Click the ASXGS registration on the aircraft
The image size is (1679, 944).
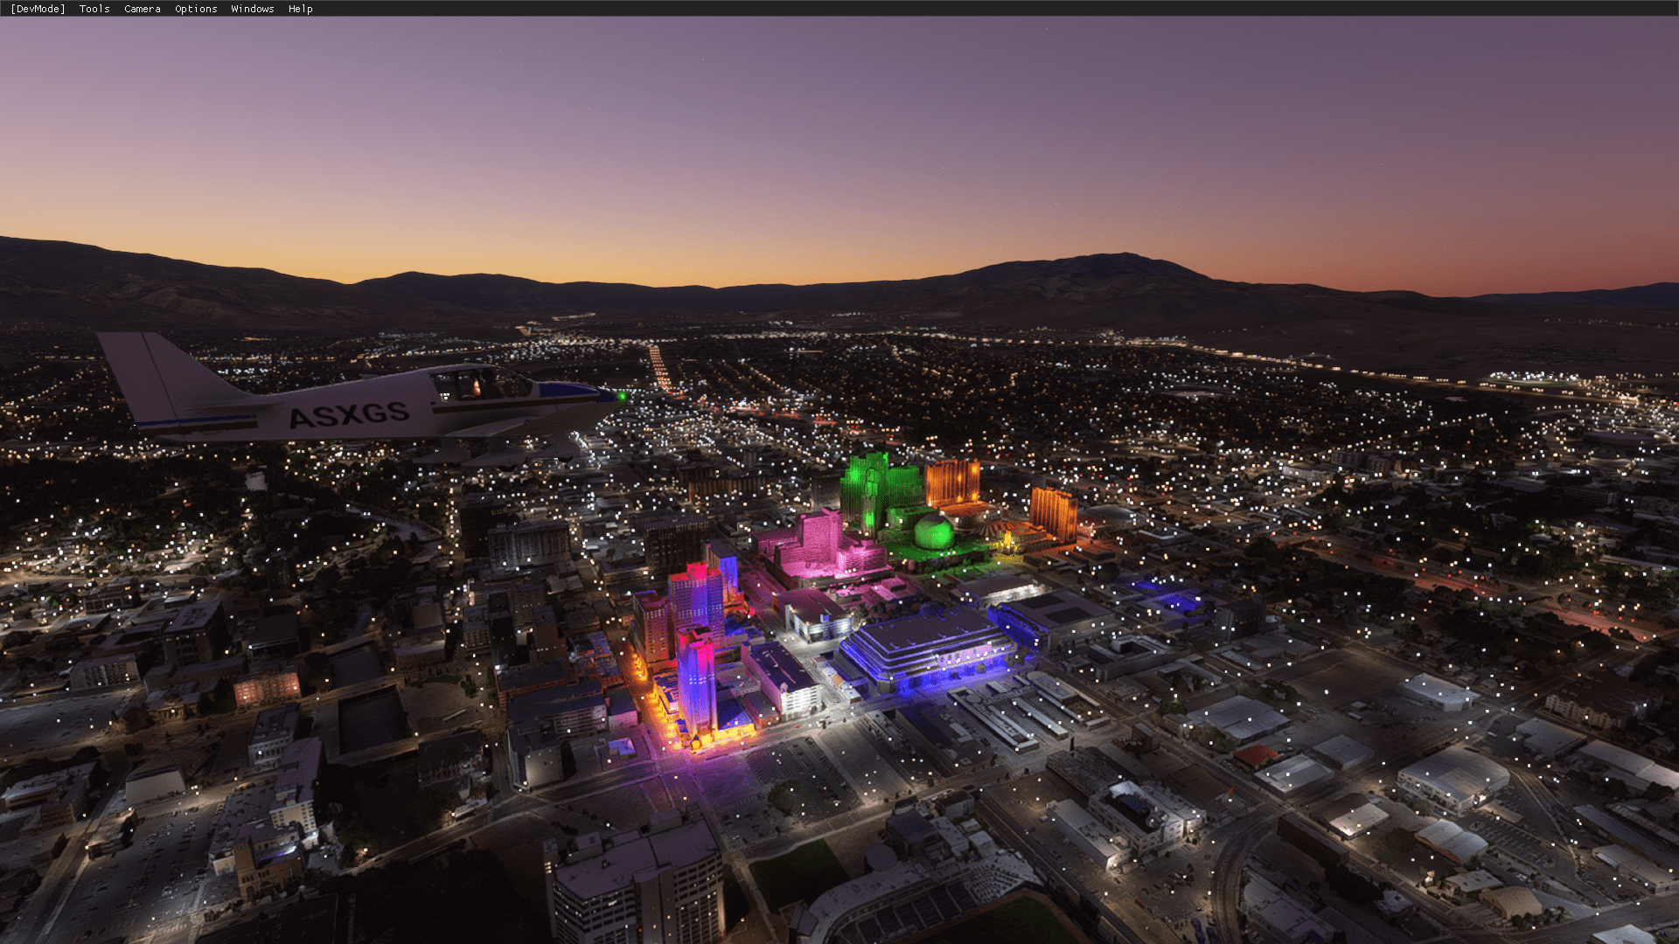(x=349, y=415)
